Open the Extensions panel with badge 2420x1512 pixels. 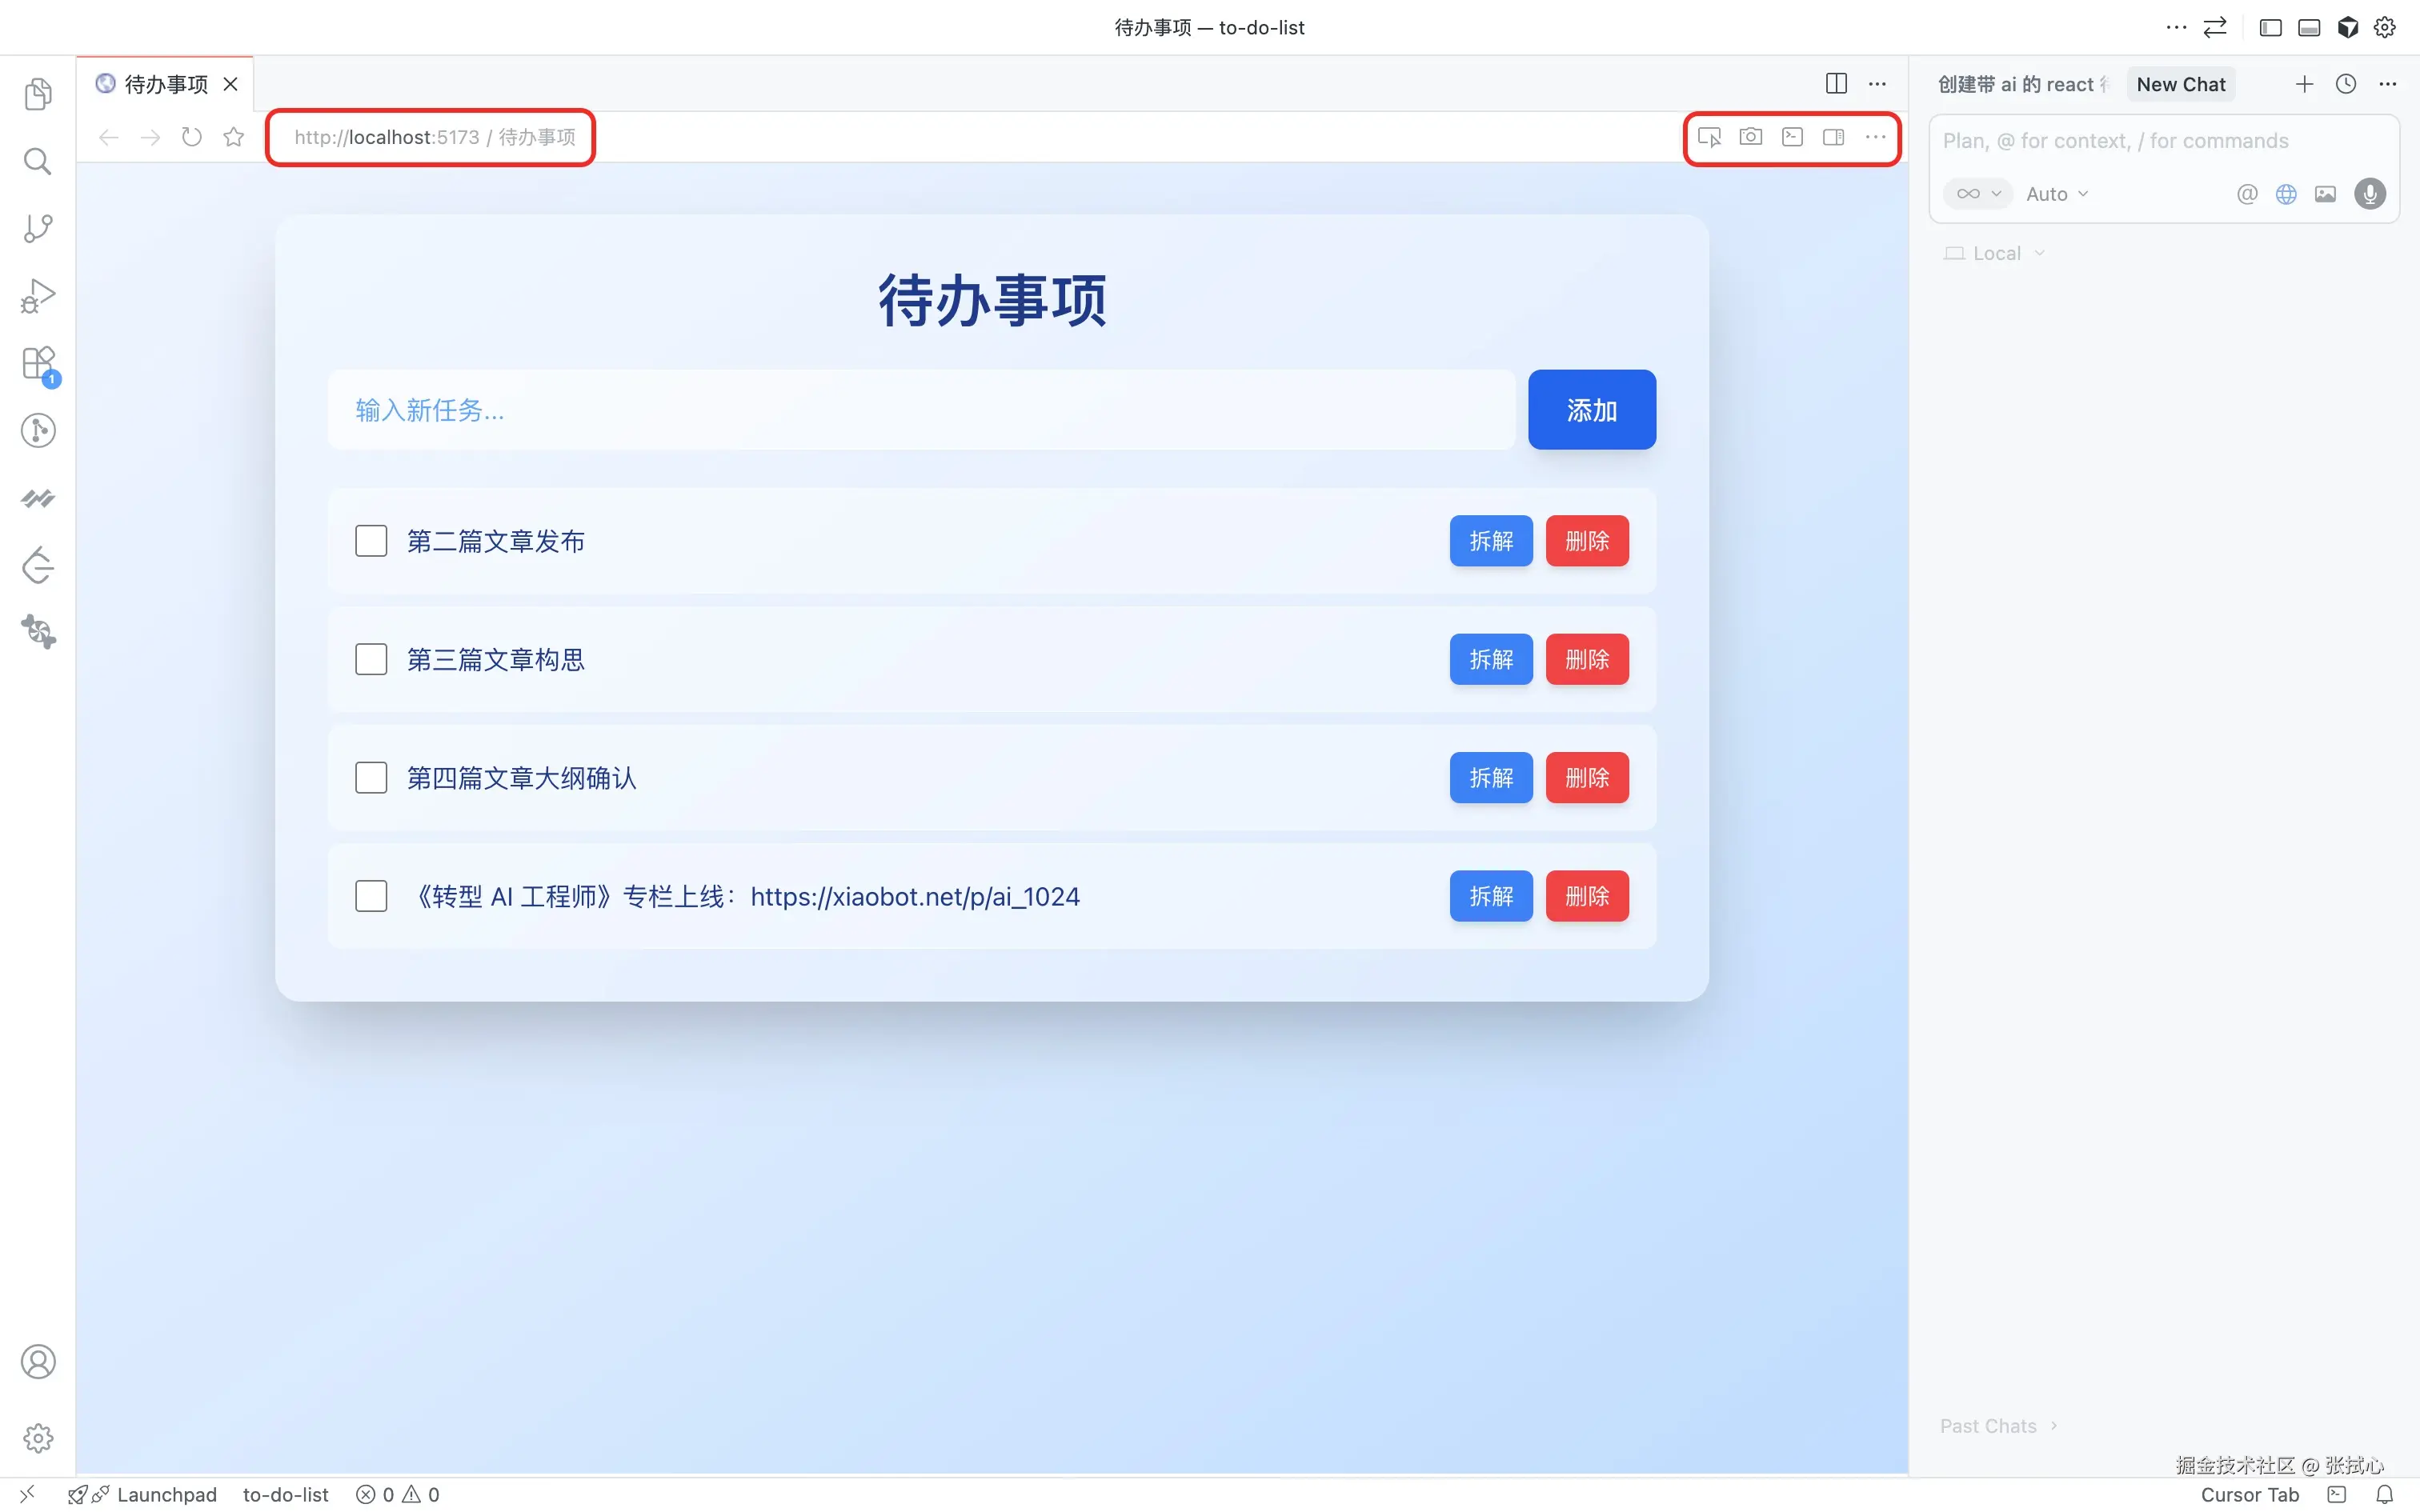point(38,363)
